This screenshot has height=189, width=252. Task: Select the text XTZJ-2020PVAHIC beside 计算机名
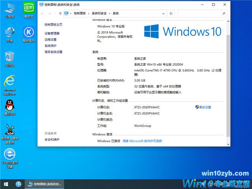(x=147, y=107)
